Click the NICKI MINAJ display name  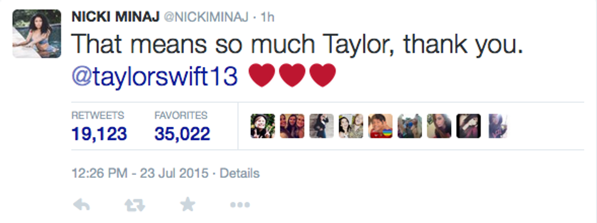point(115,16)
